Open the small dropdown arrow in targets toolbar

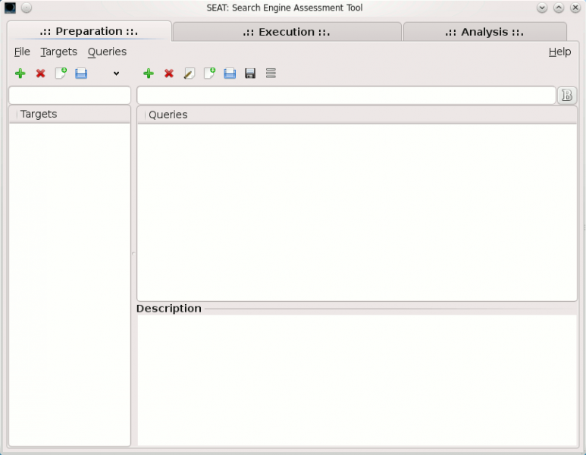click(116, 74)
